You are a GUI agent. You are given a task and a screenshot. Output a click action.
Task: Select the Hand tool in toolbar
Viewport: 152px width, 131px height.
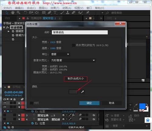coord(13,13)
